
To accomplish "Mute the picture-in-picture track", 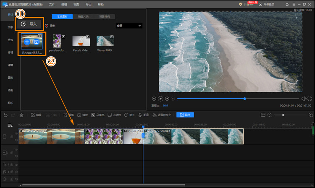I will [16, 156].
